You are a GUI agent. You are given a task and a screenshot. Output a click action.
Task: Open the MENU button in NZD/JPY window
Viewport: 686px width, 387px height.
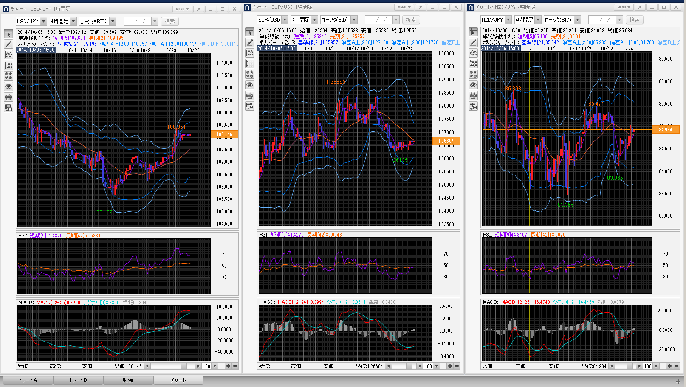(x=623, y=7)
